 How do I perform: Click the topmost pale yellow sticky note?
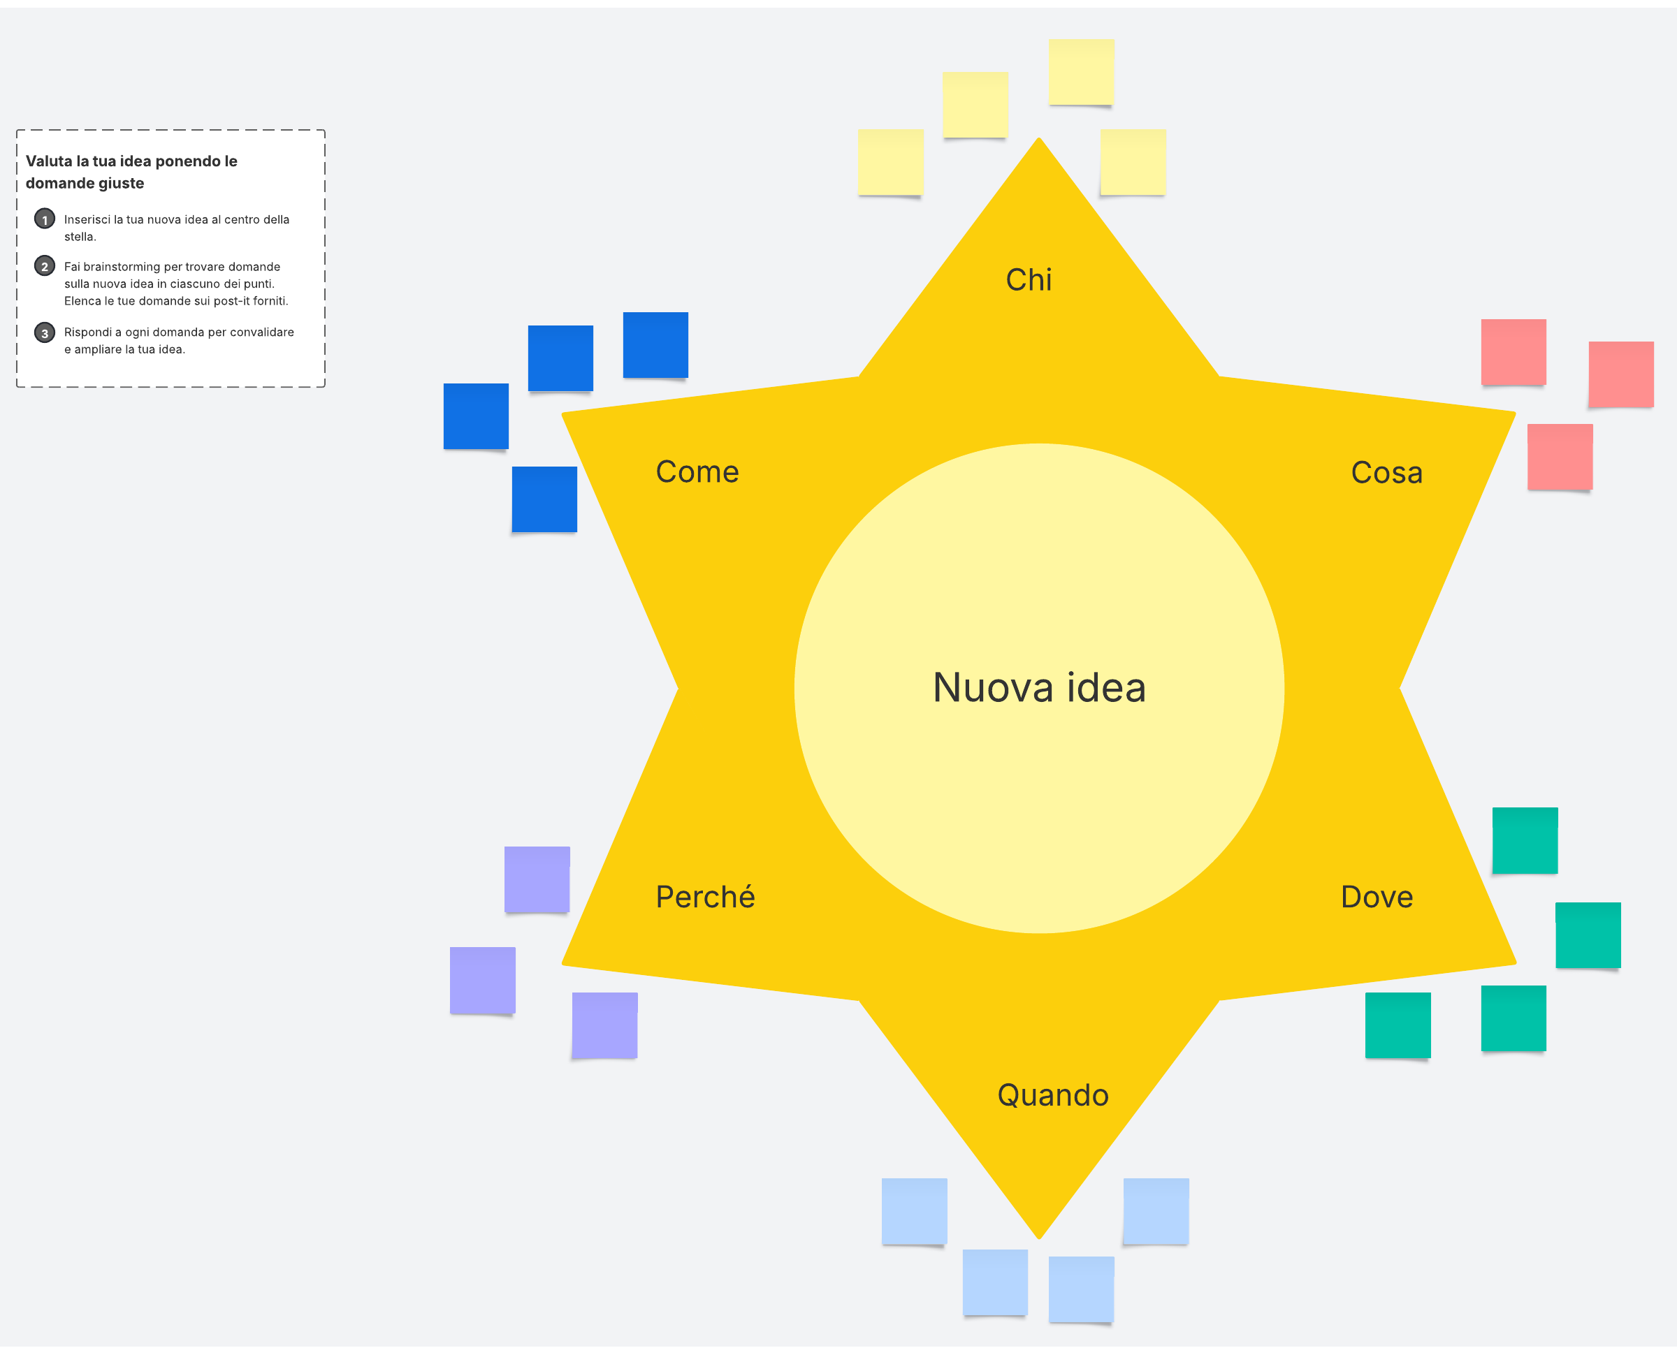[x=1080, y=71]
